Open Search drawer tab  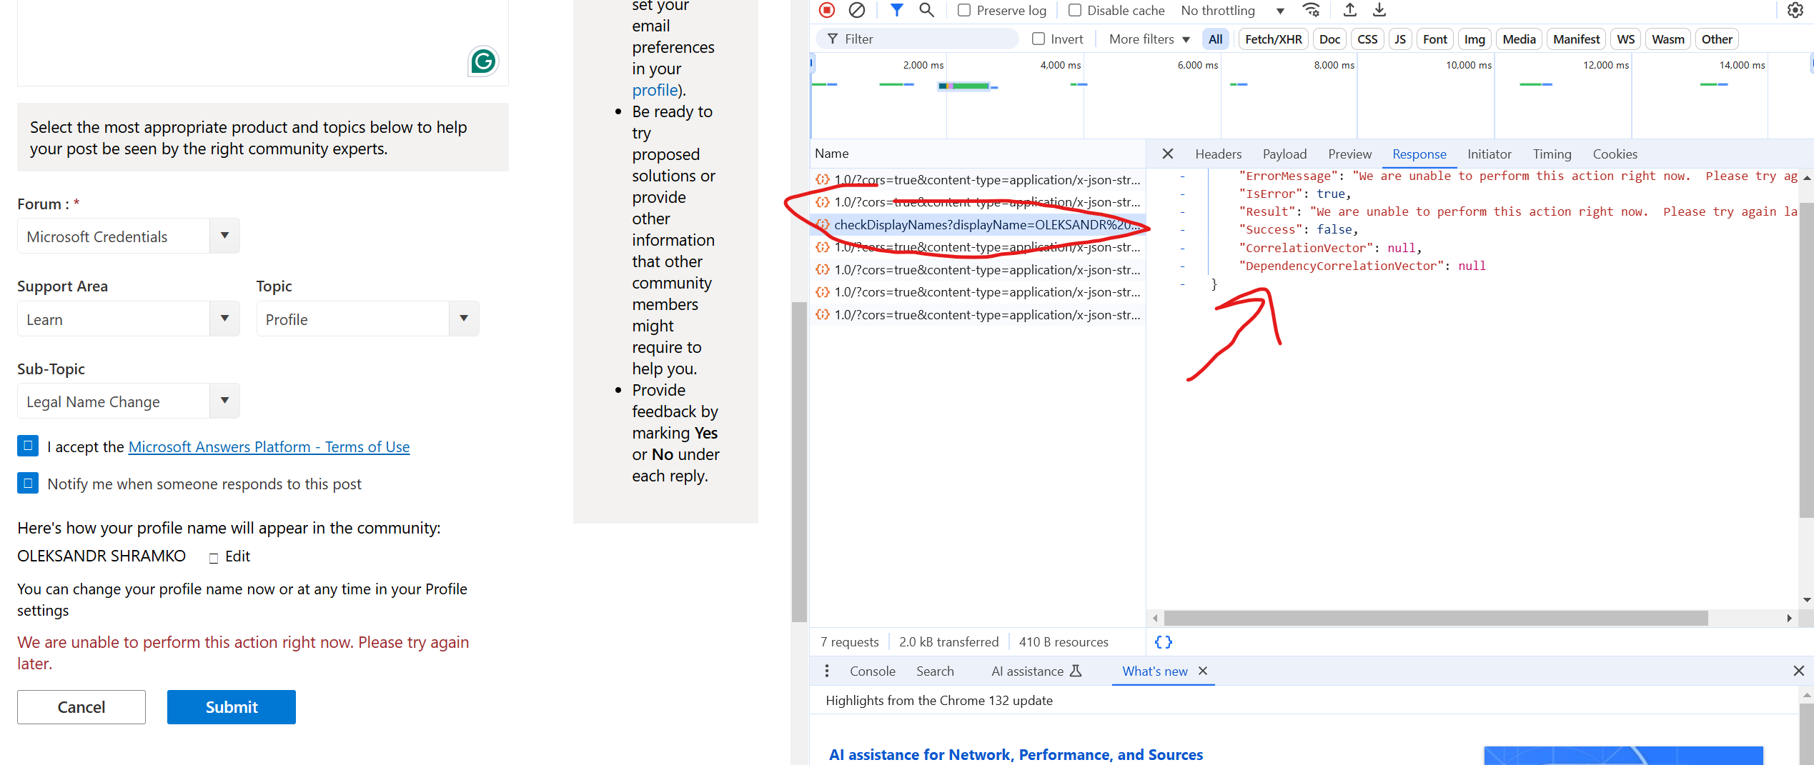935,671
